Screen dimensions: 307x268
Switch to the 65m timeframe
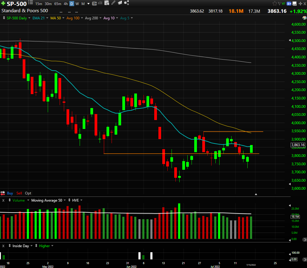pyautogui.click(x=58, y=4)
